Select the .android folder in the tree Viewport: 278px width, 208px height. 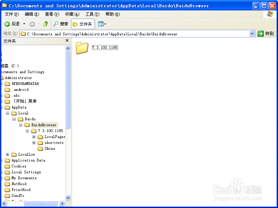(x=20, y=90)
